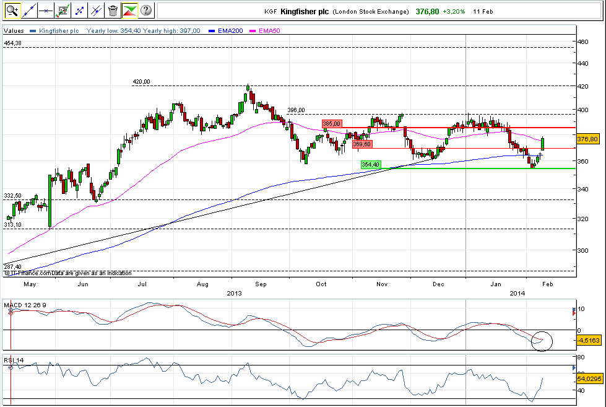Open help via question mark icon
Image resolution: width=606 pixels, height=407 pixels.
coord(146,11)
